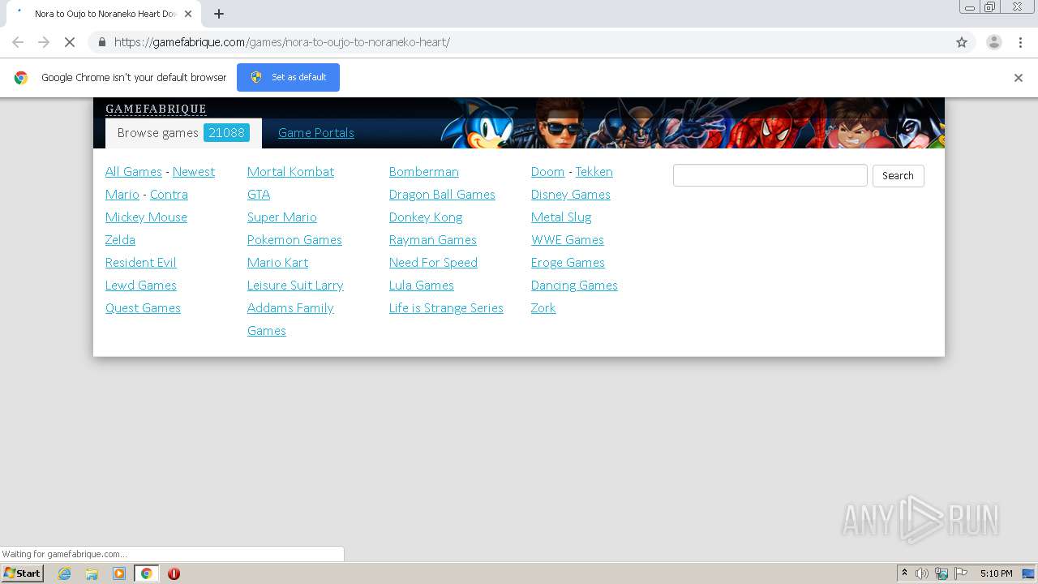Screen dimensions: 1038x584
Task: Open the Zork link
Action: 543,308
